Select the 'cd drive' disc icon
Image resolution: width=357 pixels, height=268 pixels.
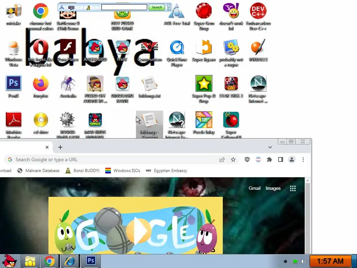pos(41,123)
